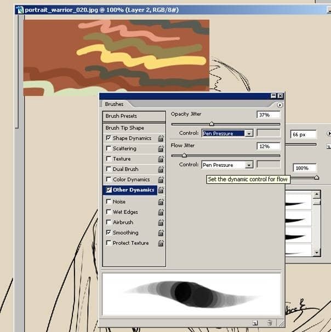Open the Opacity Jitter Control dropdown

click(x=249, y=133)
